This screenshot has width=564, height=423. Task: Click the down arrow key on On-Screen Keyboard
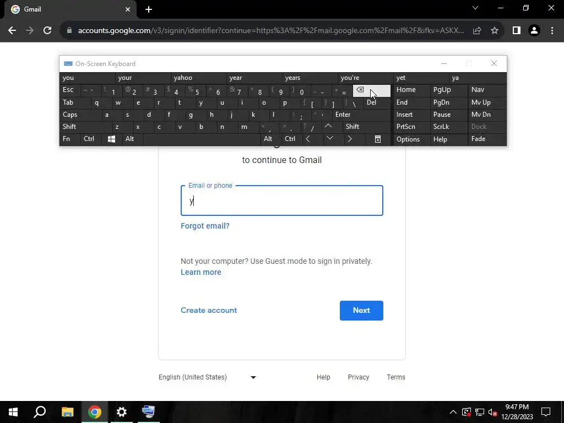click(329, 139)
